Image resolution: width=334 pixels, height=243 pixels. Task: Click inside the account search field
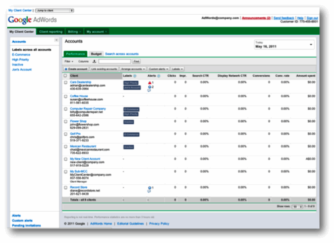tap(115, 61)
